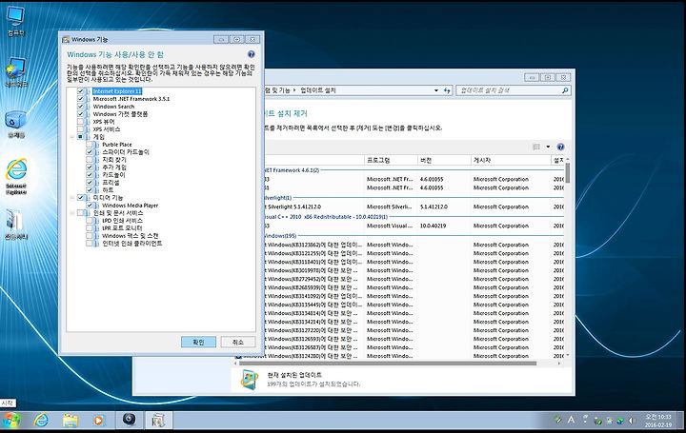Screen dimensions: 686x433
Task: Open Windows Media Player from the taskbar
Action: [99, 421]
